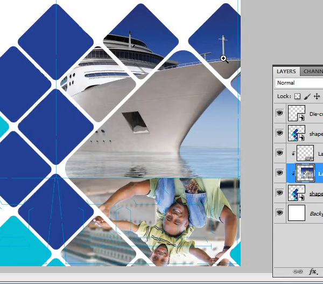Click the lock image pixels brush icon

pyautogui.click(x=307, y=96)
